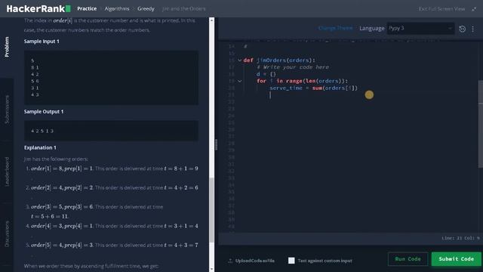The width and height of the screenshot is (483, 272).
Task: Click the Sample Output 1 heading
Action: click(x=44, y=112)
